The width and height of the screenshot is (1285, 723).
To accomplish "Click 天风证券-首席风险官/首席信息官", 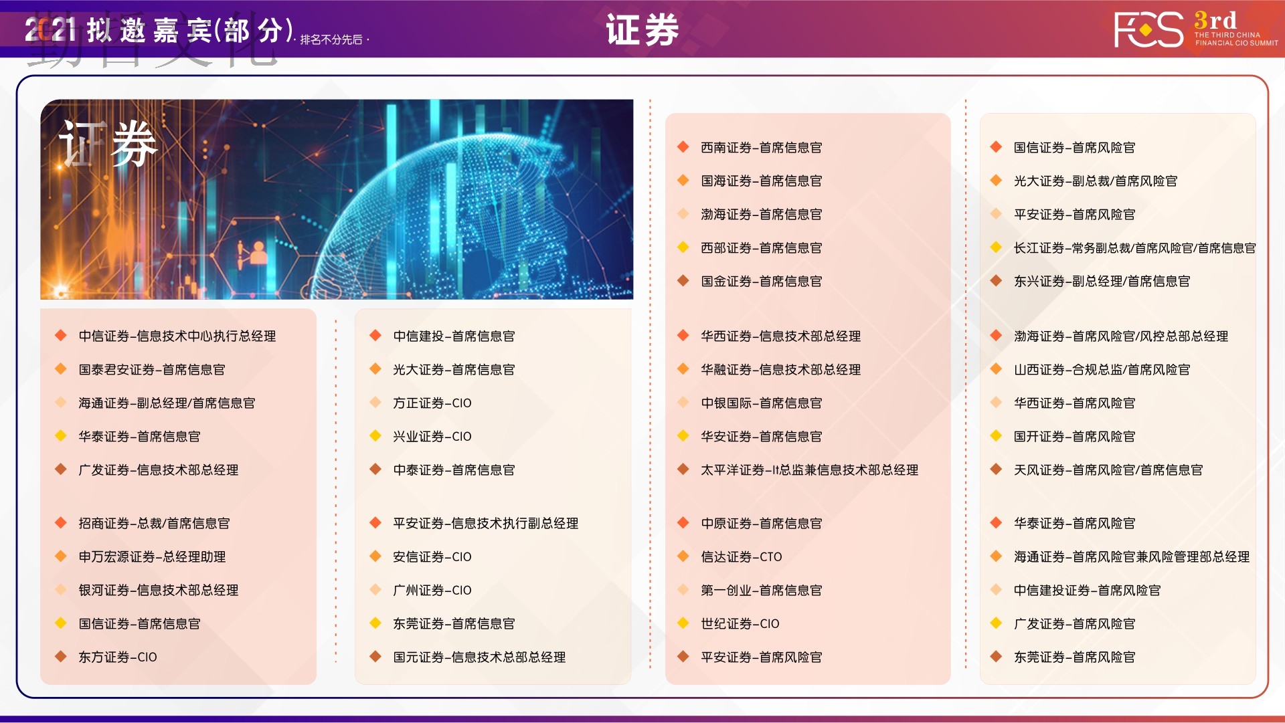I will point(1108,470).
